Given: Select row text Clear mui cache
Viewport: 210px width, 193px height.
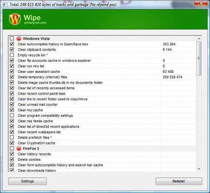Looking at the screenshot, I should pos(30,110).
